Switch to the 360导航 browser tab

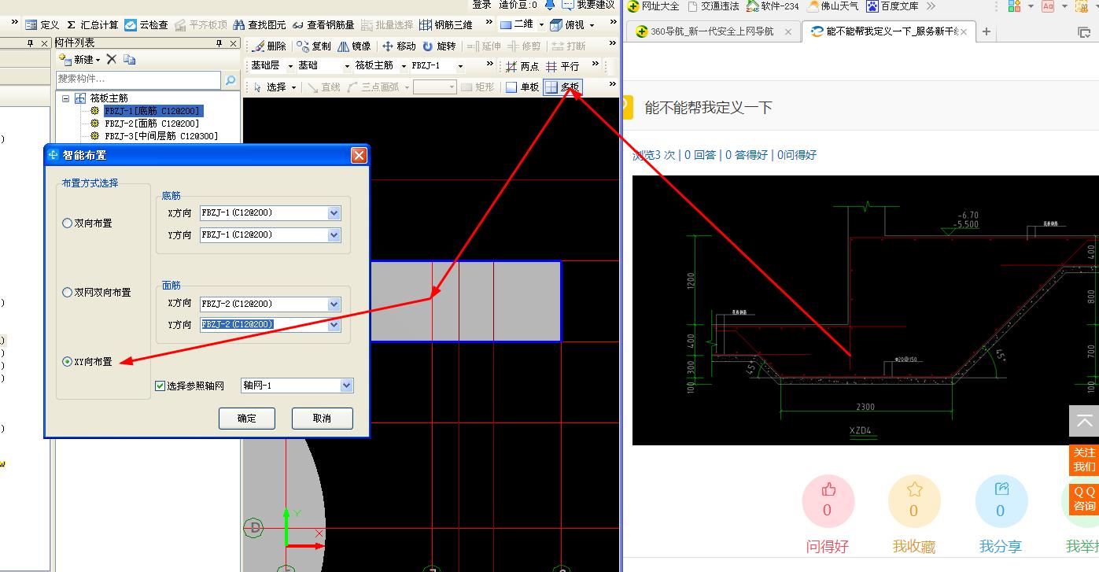tap(712, 31)
